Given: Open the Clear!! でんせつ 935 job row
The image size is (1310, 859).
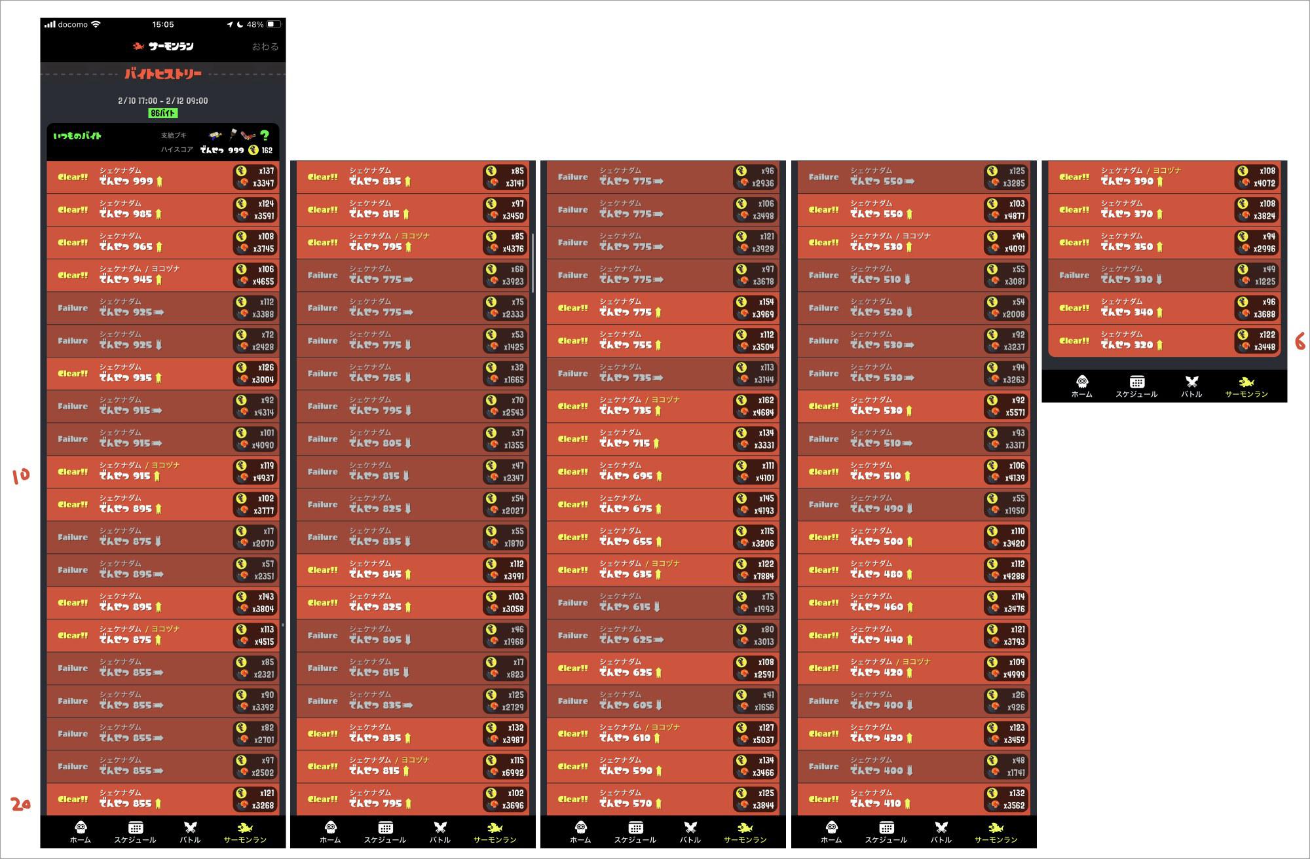Looking at the screenshot, I should [163, 373].
